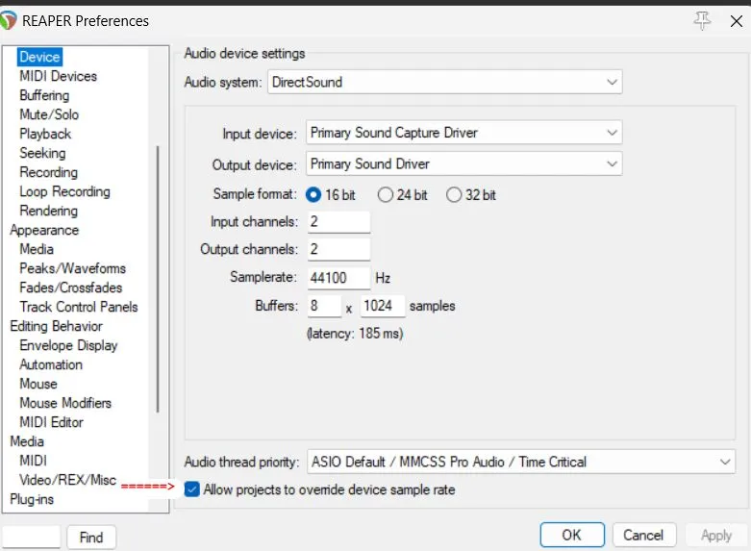This screenshot has height=551, width=751.
Task: Open Peaks/Waveforms settings
Action: pyautogui.click(x=72, y=268)
